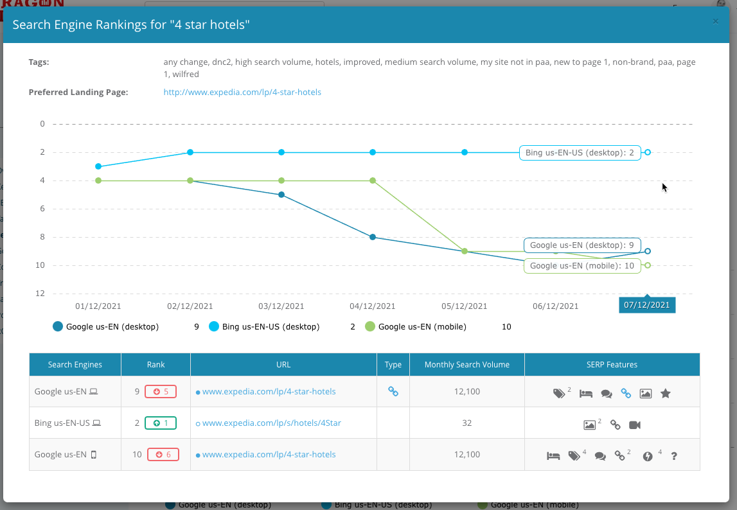Click the link icon in the Type column
Screen dimensions: 737x510
(393, 391)
